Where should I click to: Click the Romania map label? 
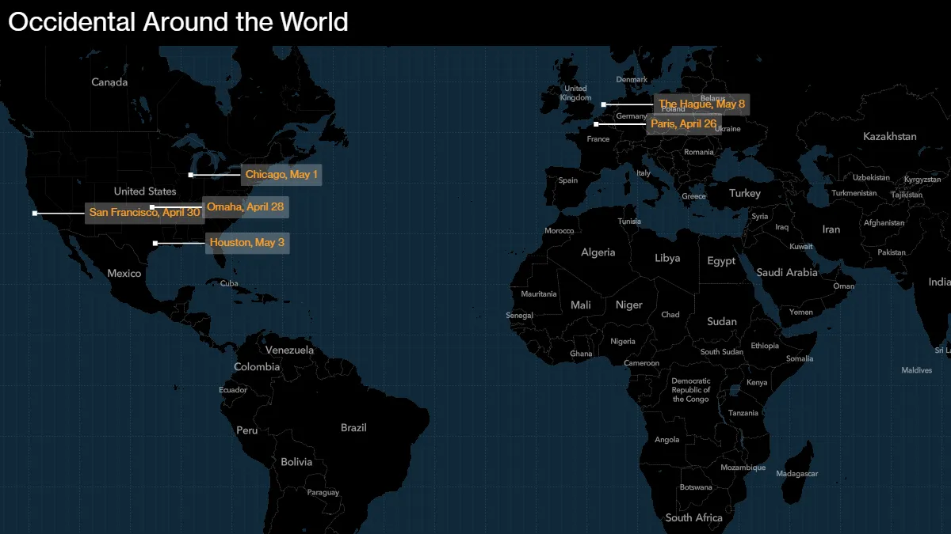click(699, 153)
